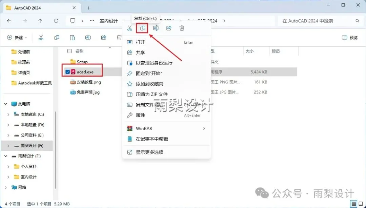
Task: Choose 以管理员身份运行 in context menu
Action: click(167, 63)
